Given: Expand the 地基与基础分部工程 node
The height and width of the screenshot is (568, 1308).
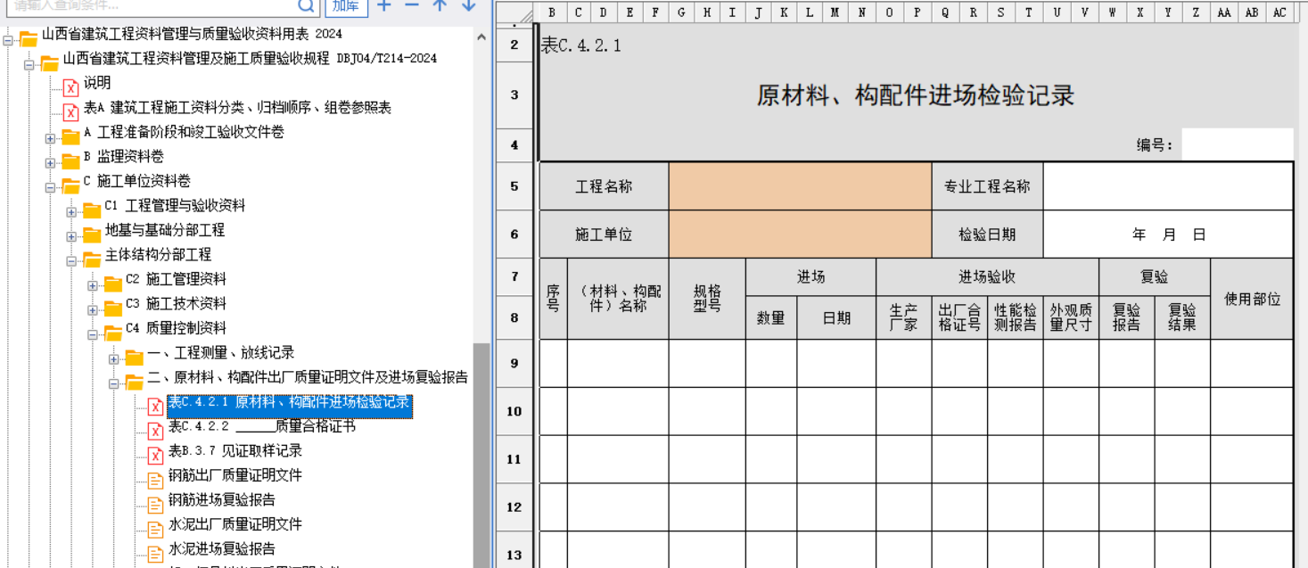Looking at the screenshot, I should point(72,235).
